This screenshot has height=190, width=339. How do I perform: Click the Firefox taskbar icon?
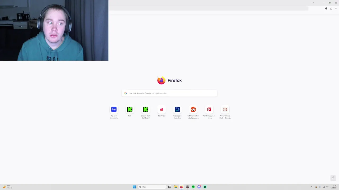tap(181, 187)
